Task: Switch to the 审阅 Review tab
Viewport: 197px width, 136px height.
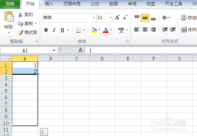Action: click(132, 4)
